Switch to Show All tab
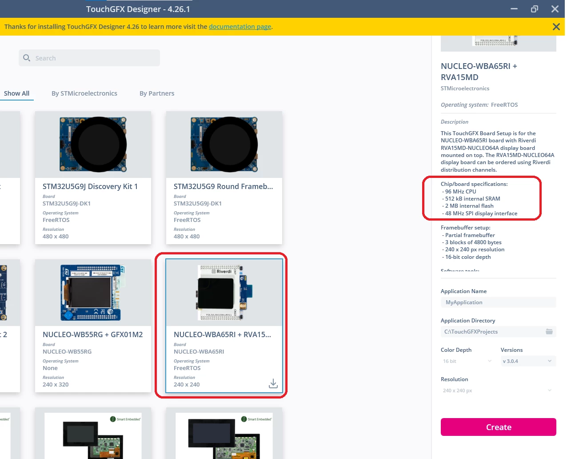567x459 pixels. [x=16, y=93]
